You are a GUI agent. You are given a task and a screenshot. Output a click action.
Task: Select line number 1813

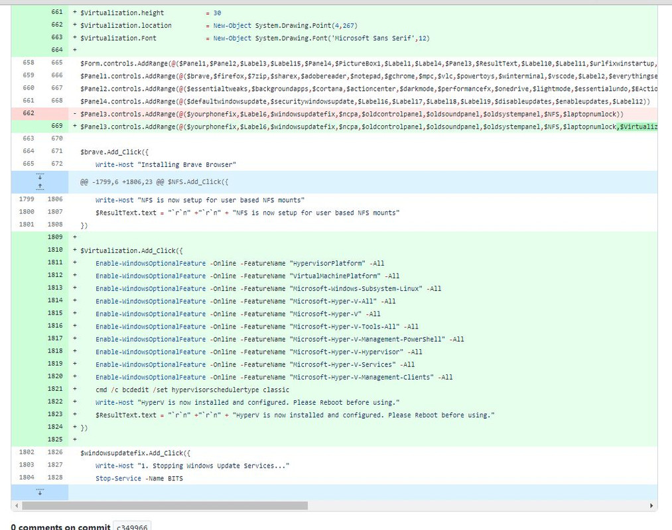[55, 288]
